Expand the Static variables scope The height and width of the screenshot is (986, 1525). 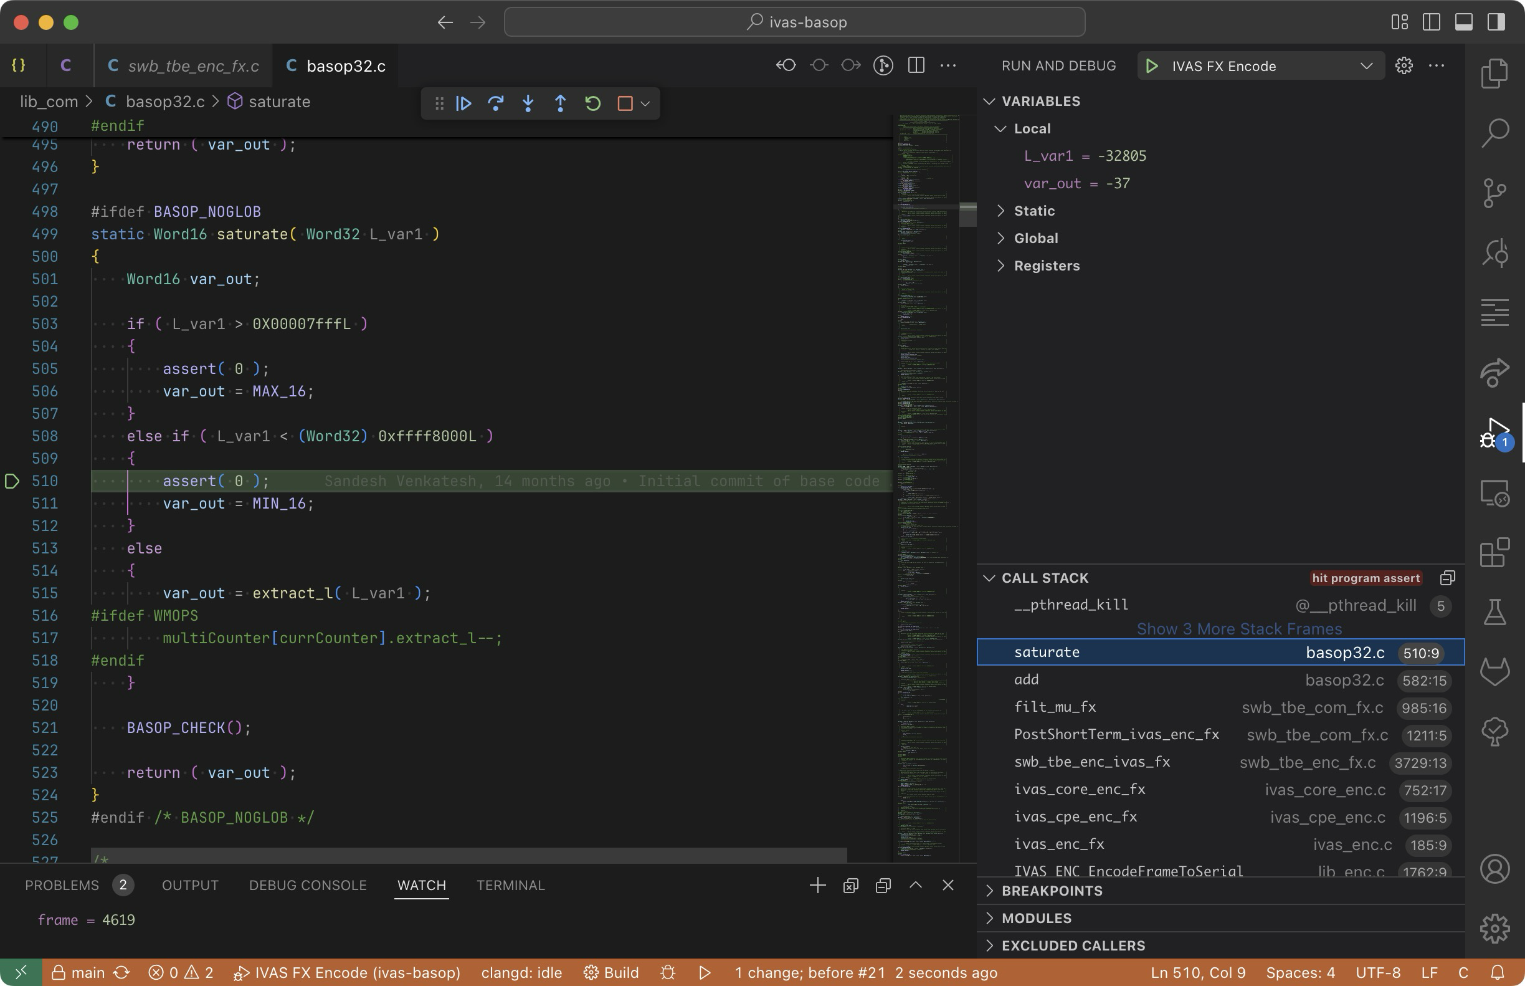1033,211
